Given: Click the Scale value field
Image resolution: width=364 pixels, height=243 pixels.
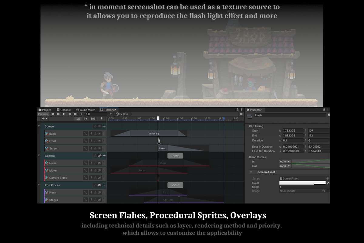Looking at the screenshot, I should point(304,187).
